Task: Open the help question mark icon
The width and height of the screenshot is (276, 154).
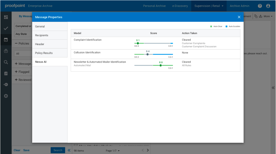Action: click(x=260, y=6)
